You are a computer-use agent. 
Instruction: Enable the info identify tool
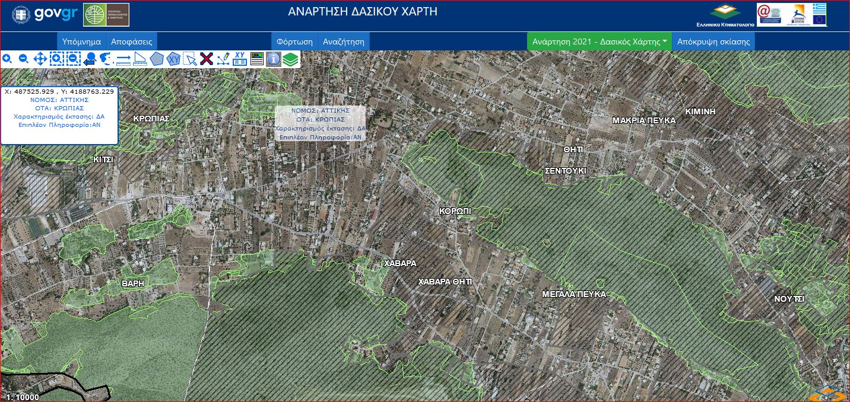pyautogui.click(x=273, y=59)
